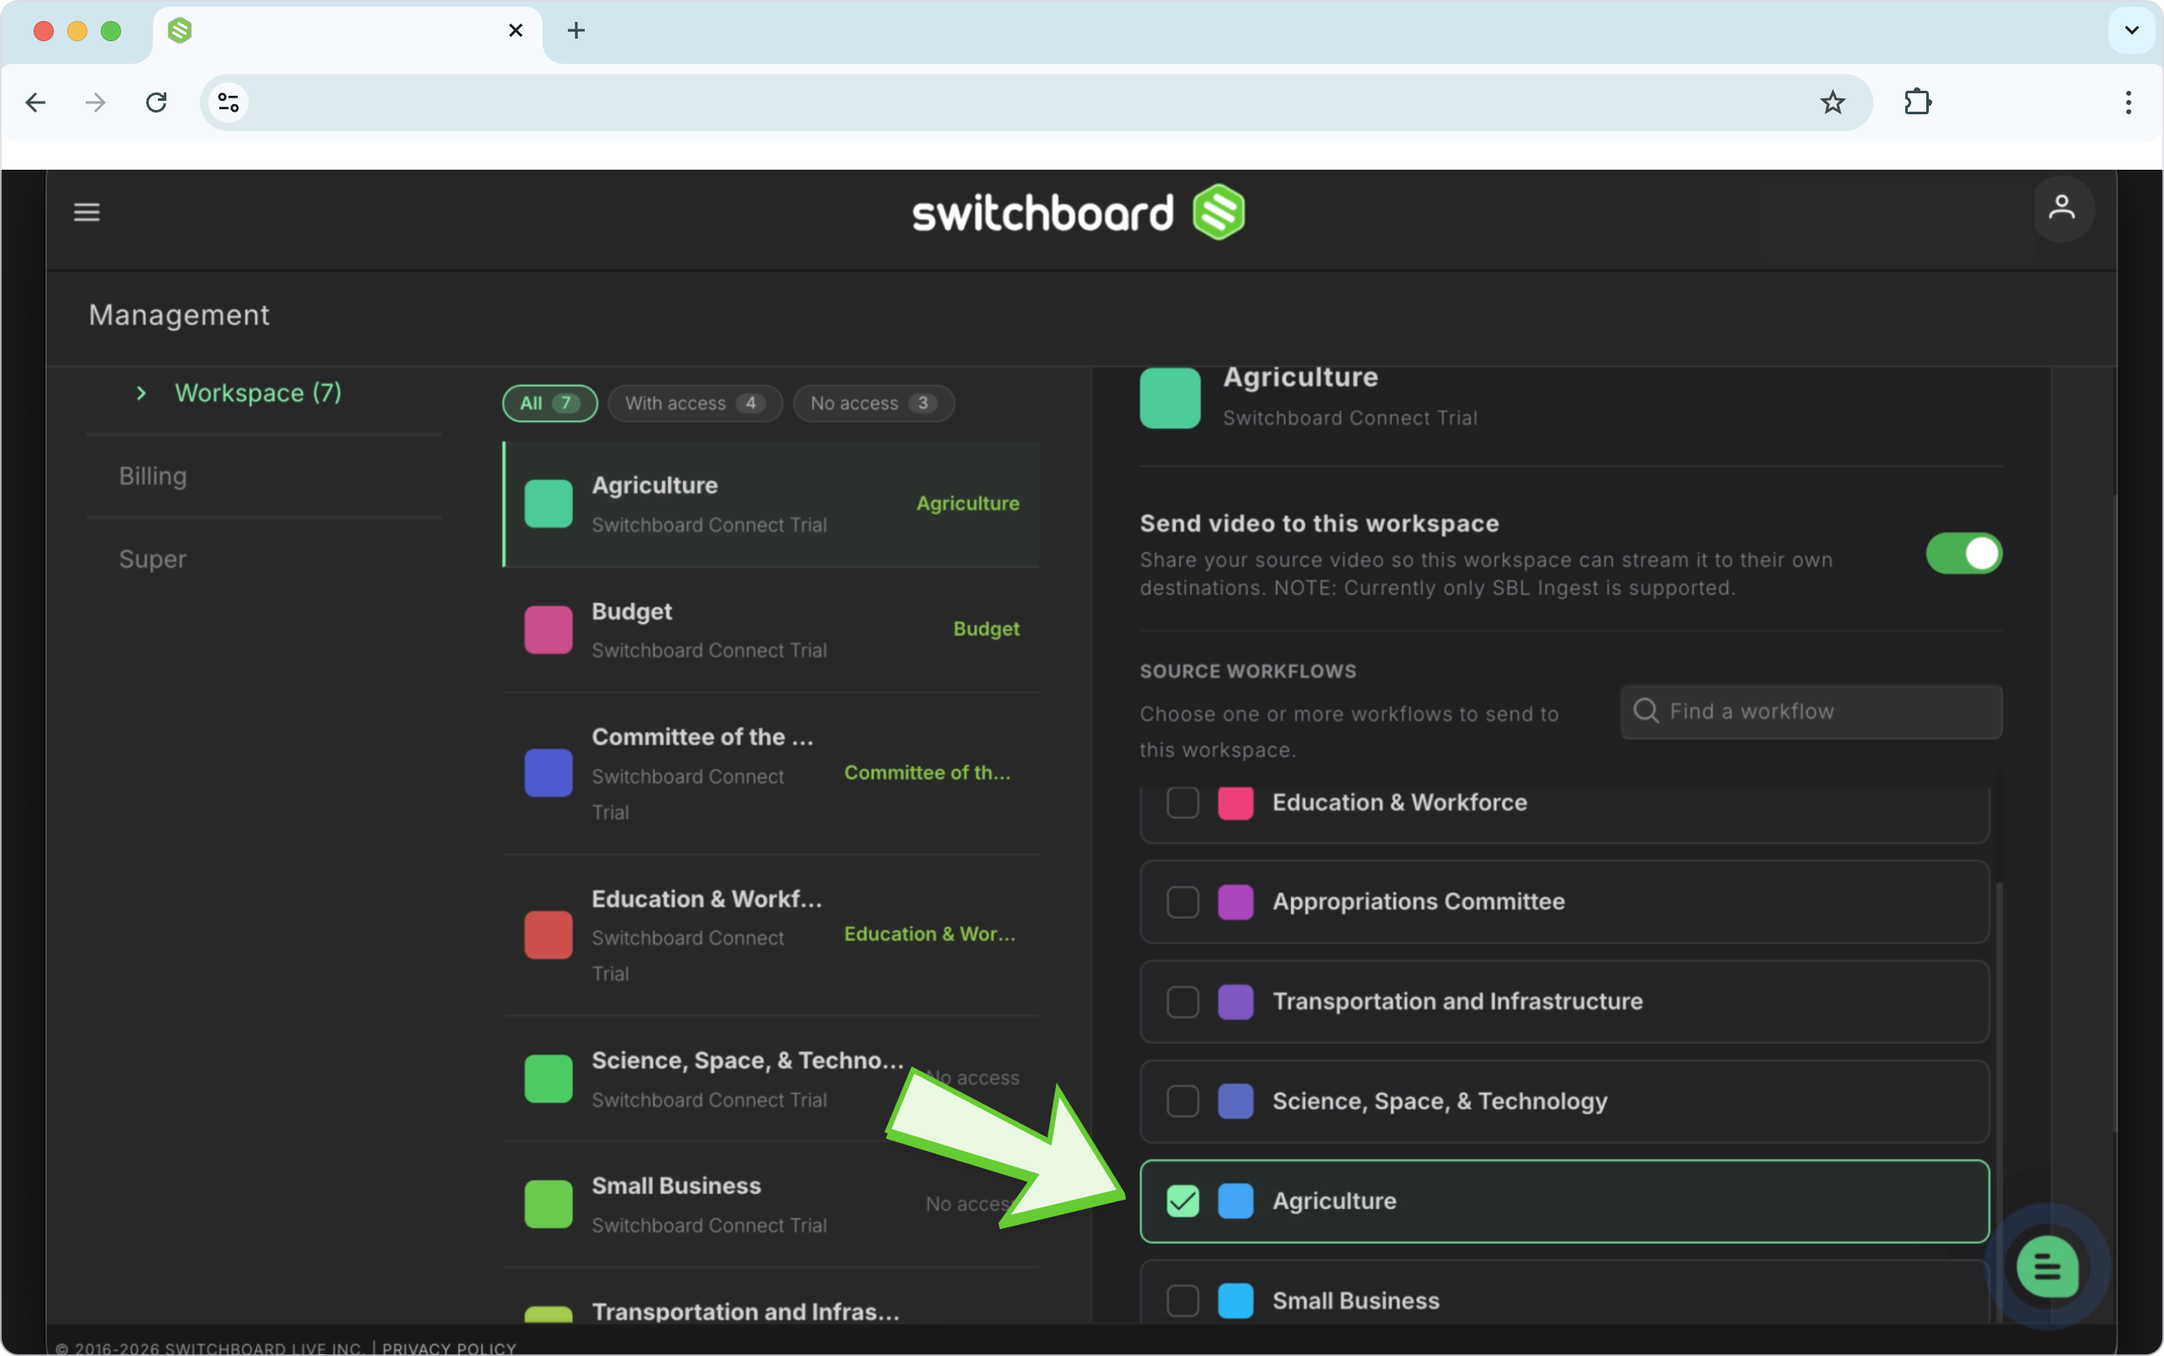The height and width of the screenshot is (1356, 2164).
Task: Click red Education & Workf... workspace swatch
Action: [548, 934]
